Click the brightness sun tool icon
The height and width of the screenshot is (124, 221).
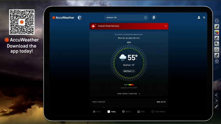pos(217,50)
